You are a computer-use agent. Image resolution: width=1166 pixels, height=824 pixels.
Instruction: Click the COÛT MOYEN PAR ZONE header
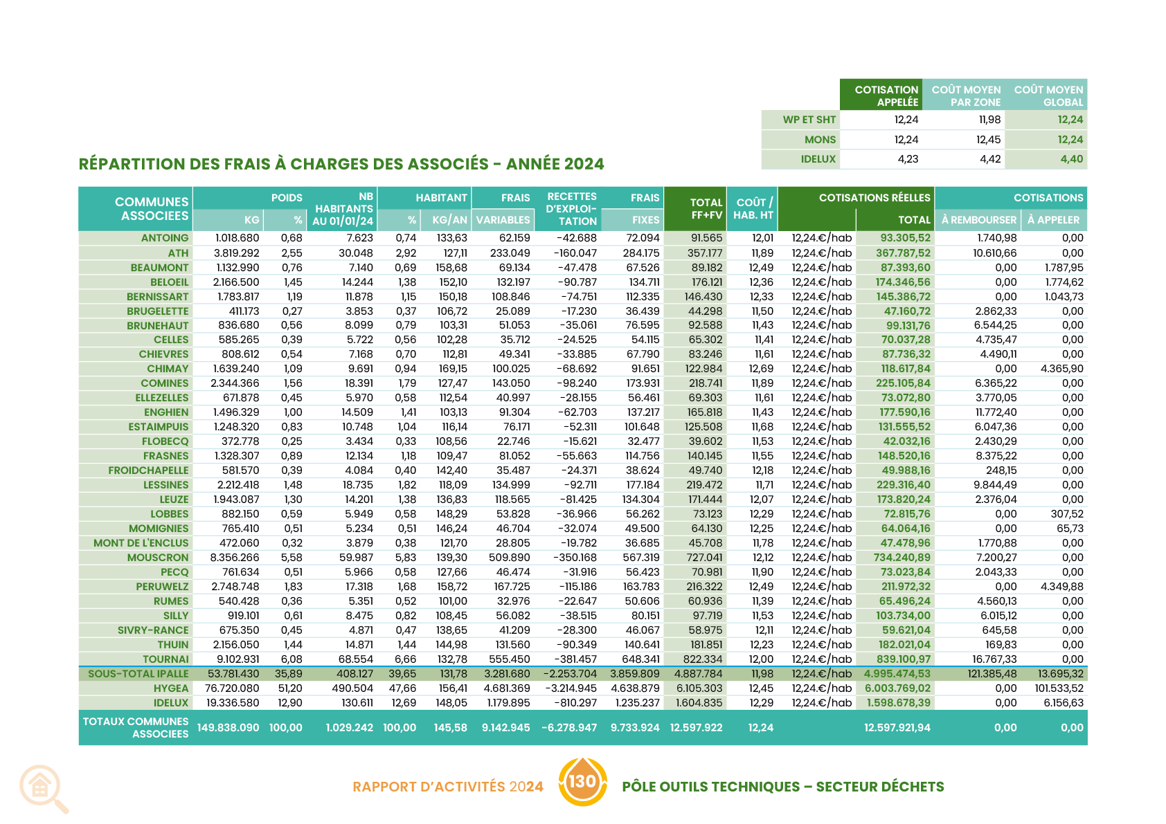(x=965, y=95)
